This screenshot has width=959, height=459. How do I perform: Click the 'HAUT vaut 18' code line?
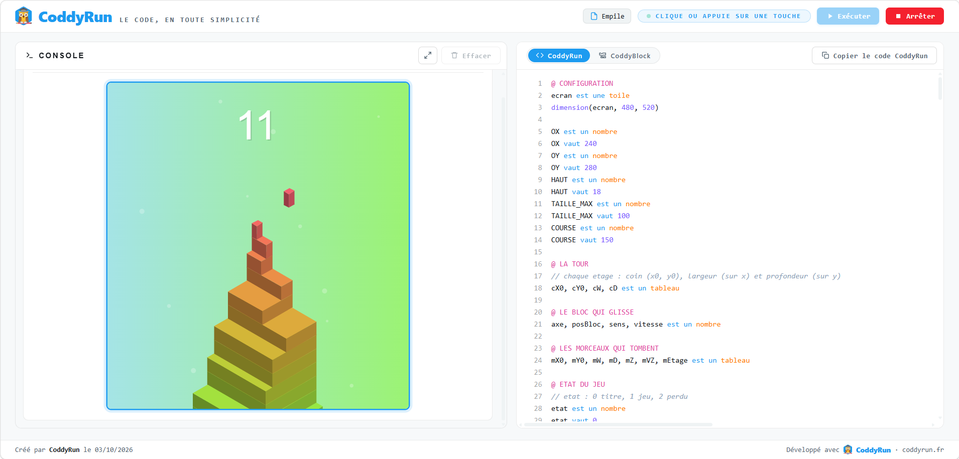coord(576,192)
